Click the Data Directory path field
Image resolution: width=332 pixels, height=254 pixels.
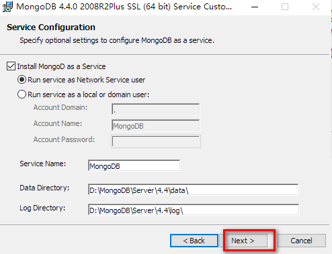tap(193, 190)
